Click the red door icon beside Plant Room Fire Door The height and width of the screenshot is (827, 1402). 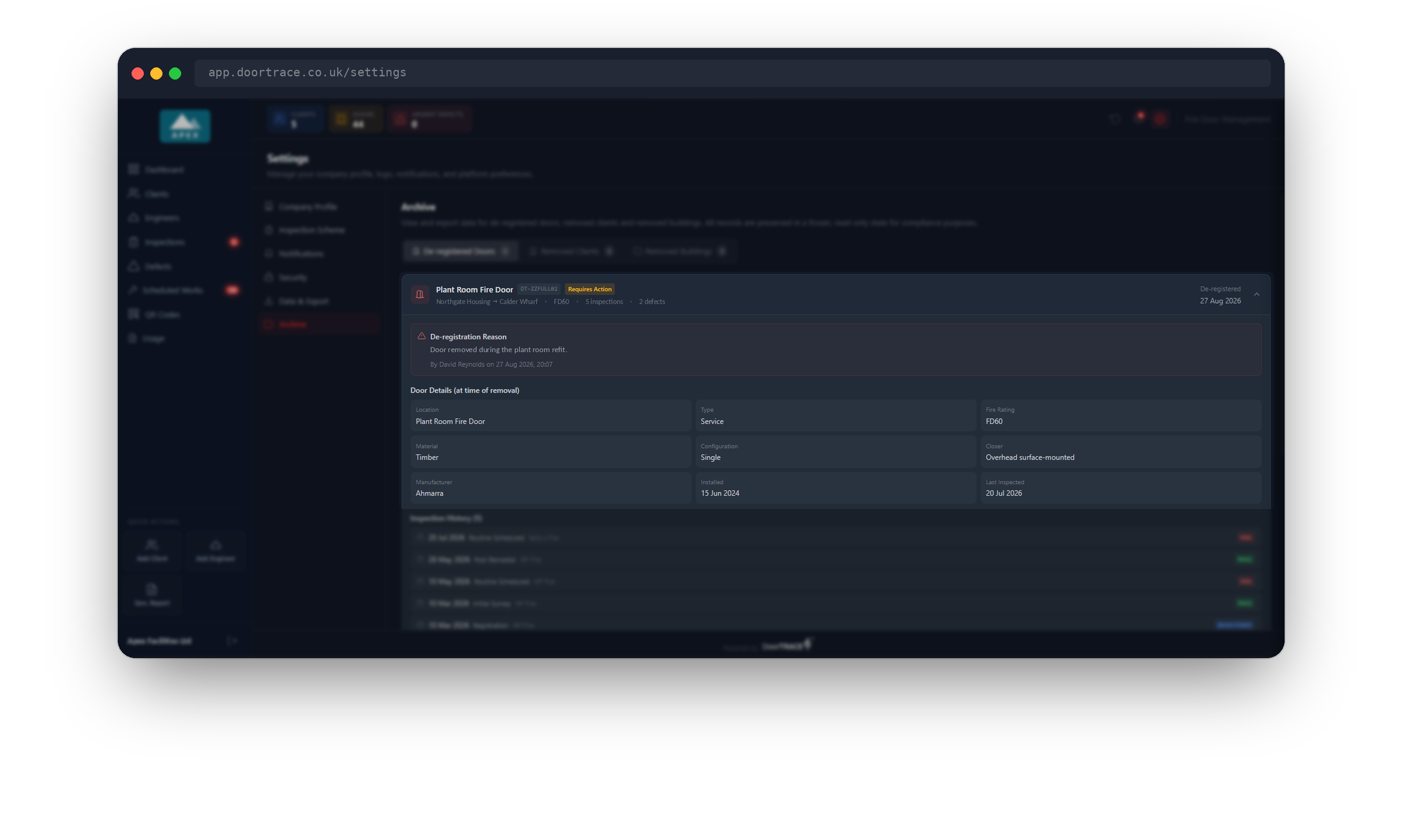420,295
